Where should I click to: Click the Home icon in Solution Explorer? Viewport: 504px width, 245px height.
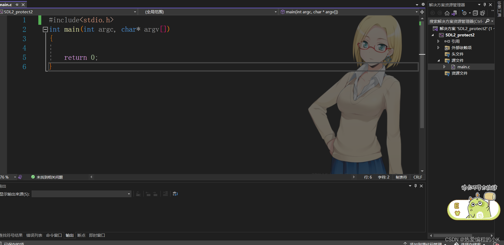[x=447, y=13]
